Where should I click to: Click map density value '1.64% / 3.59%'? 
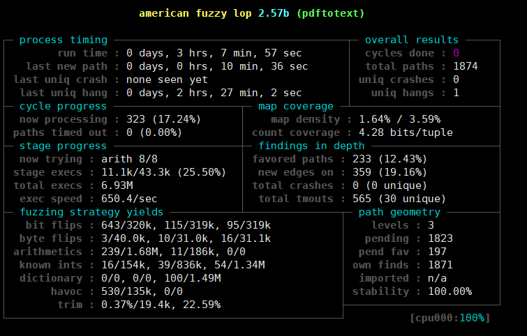coord(400,119)
